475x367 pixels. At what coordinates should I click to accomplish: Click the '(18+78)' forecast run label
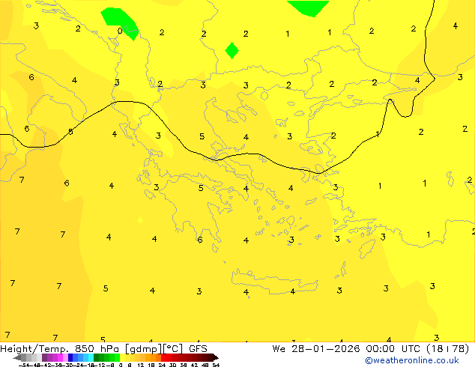click(x=448, y=349)
